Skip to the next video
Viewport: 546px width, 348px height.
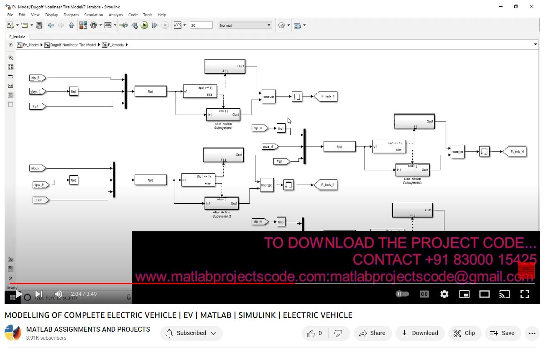click(39, 294)
